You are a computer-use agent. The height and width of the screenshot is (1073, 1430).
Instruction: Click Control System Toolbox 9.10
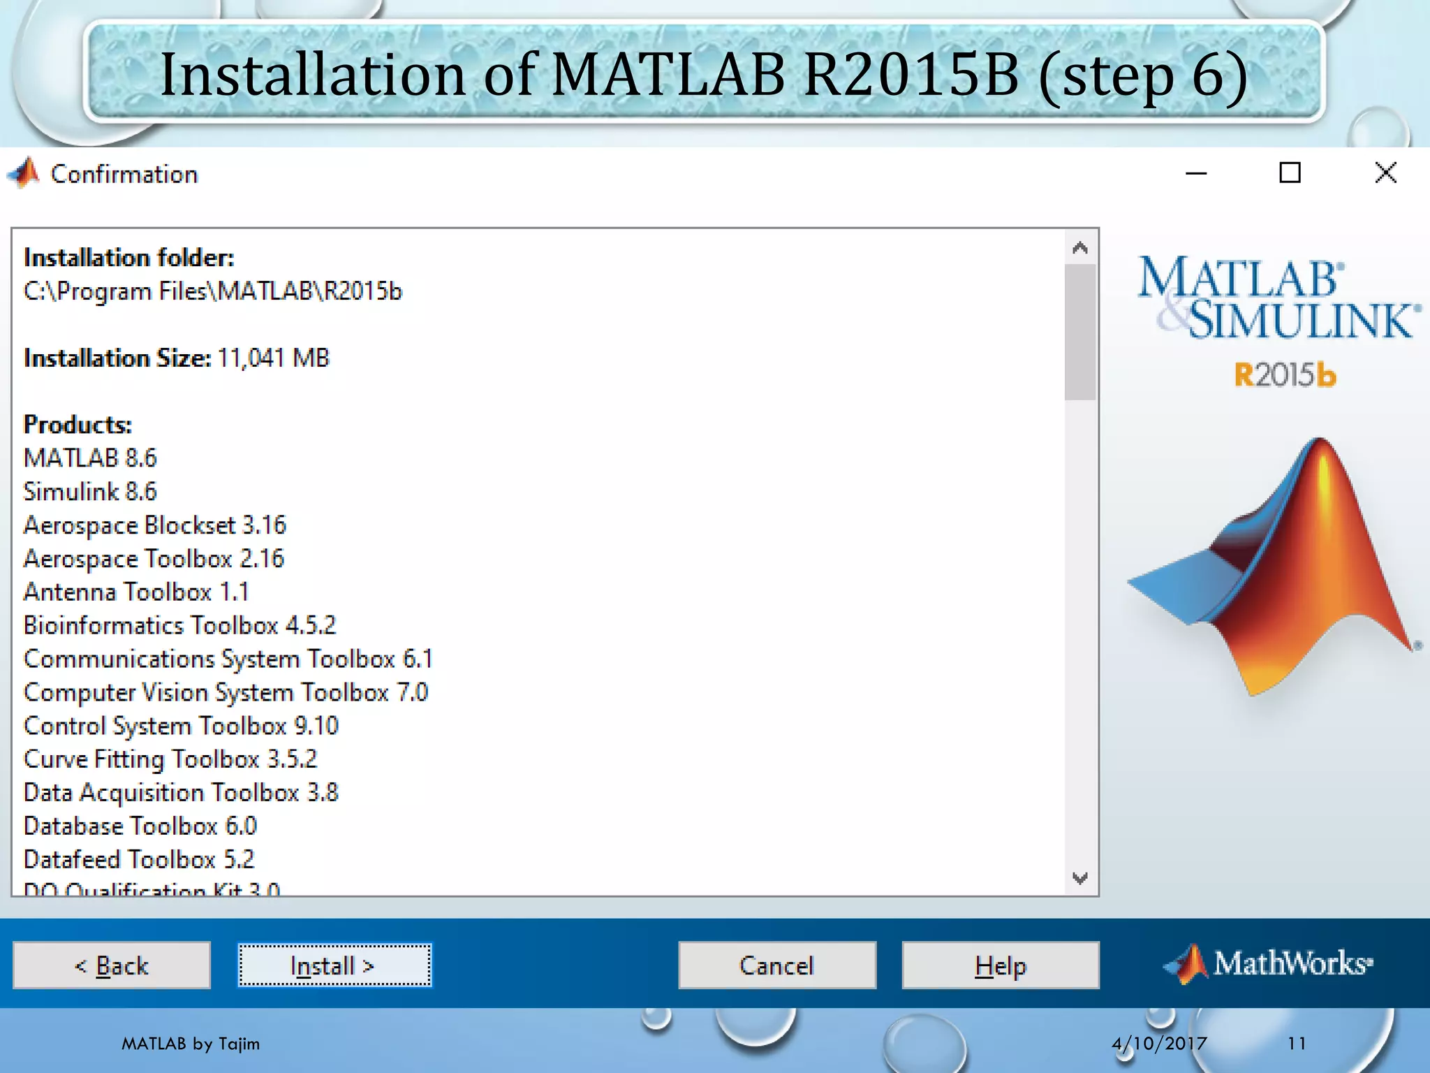tap(181, 726)
